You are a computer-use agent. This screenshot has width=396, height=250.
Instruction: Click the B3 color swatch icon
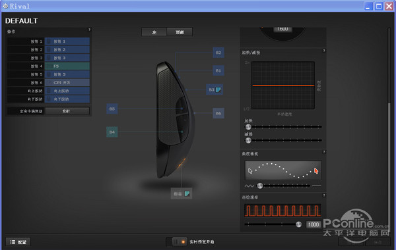218,89
